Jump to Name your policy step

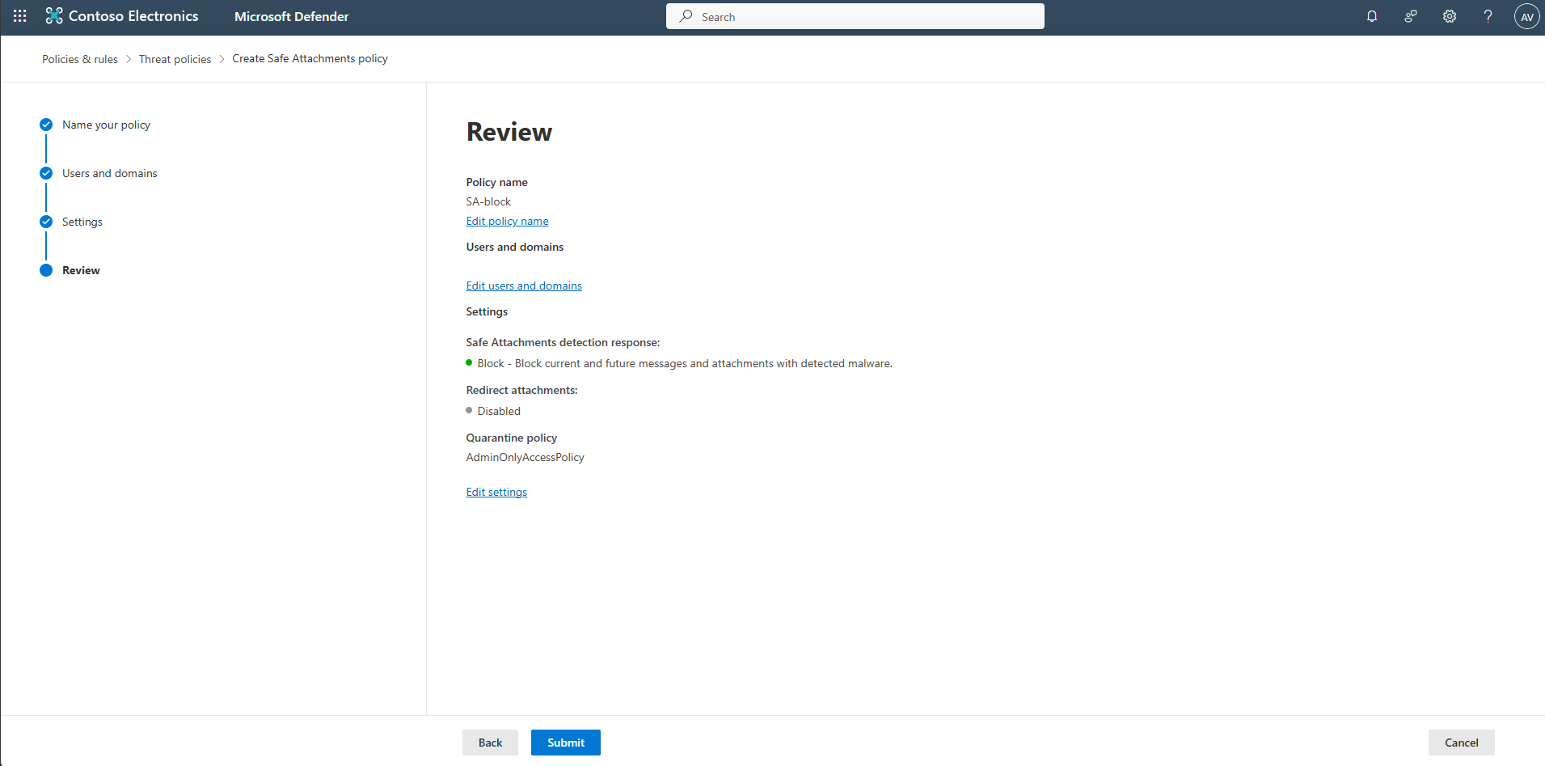[x=106, y=125]
